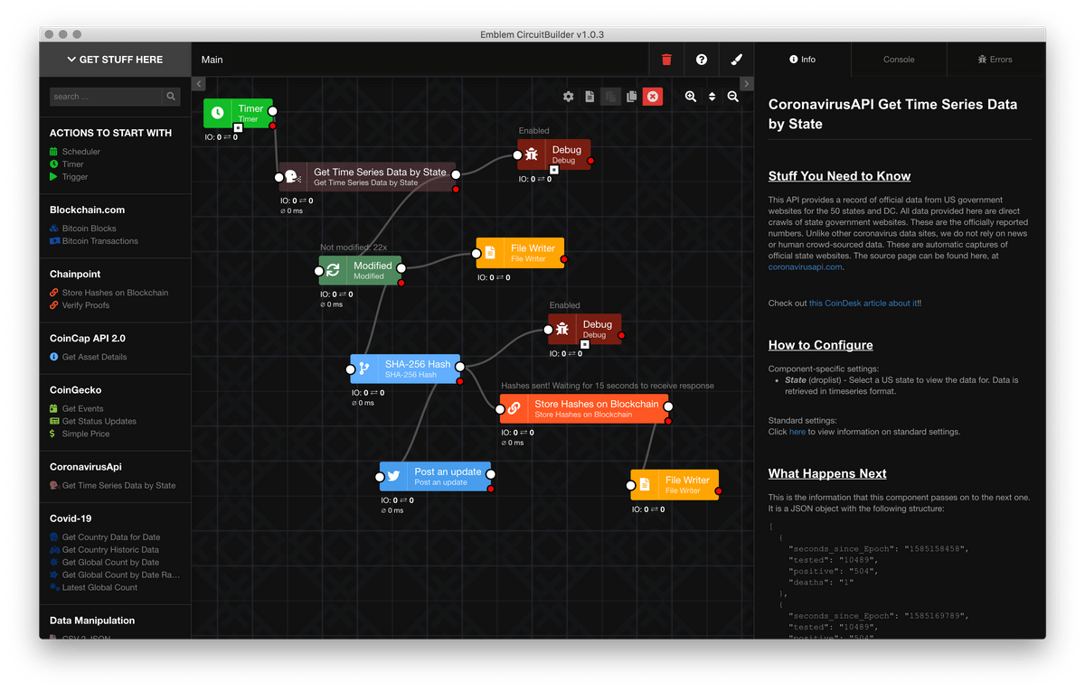1085x691 pixels.
Task: Zoom in on the canvas
Action: [x=691, y=97]
